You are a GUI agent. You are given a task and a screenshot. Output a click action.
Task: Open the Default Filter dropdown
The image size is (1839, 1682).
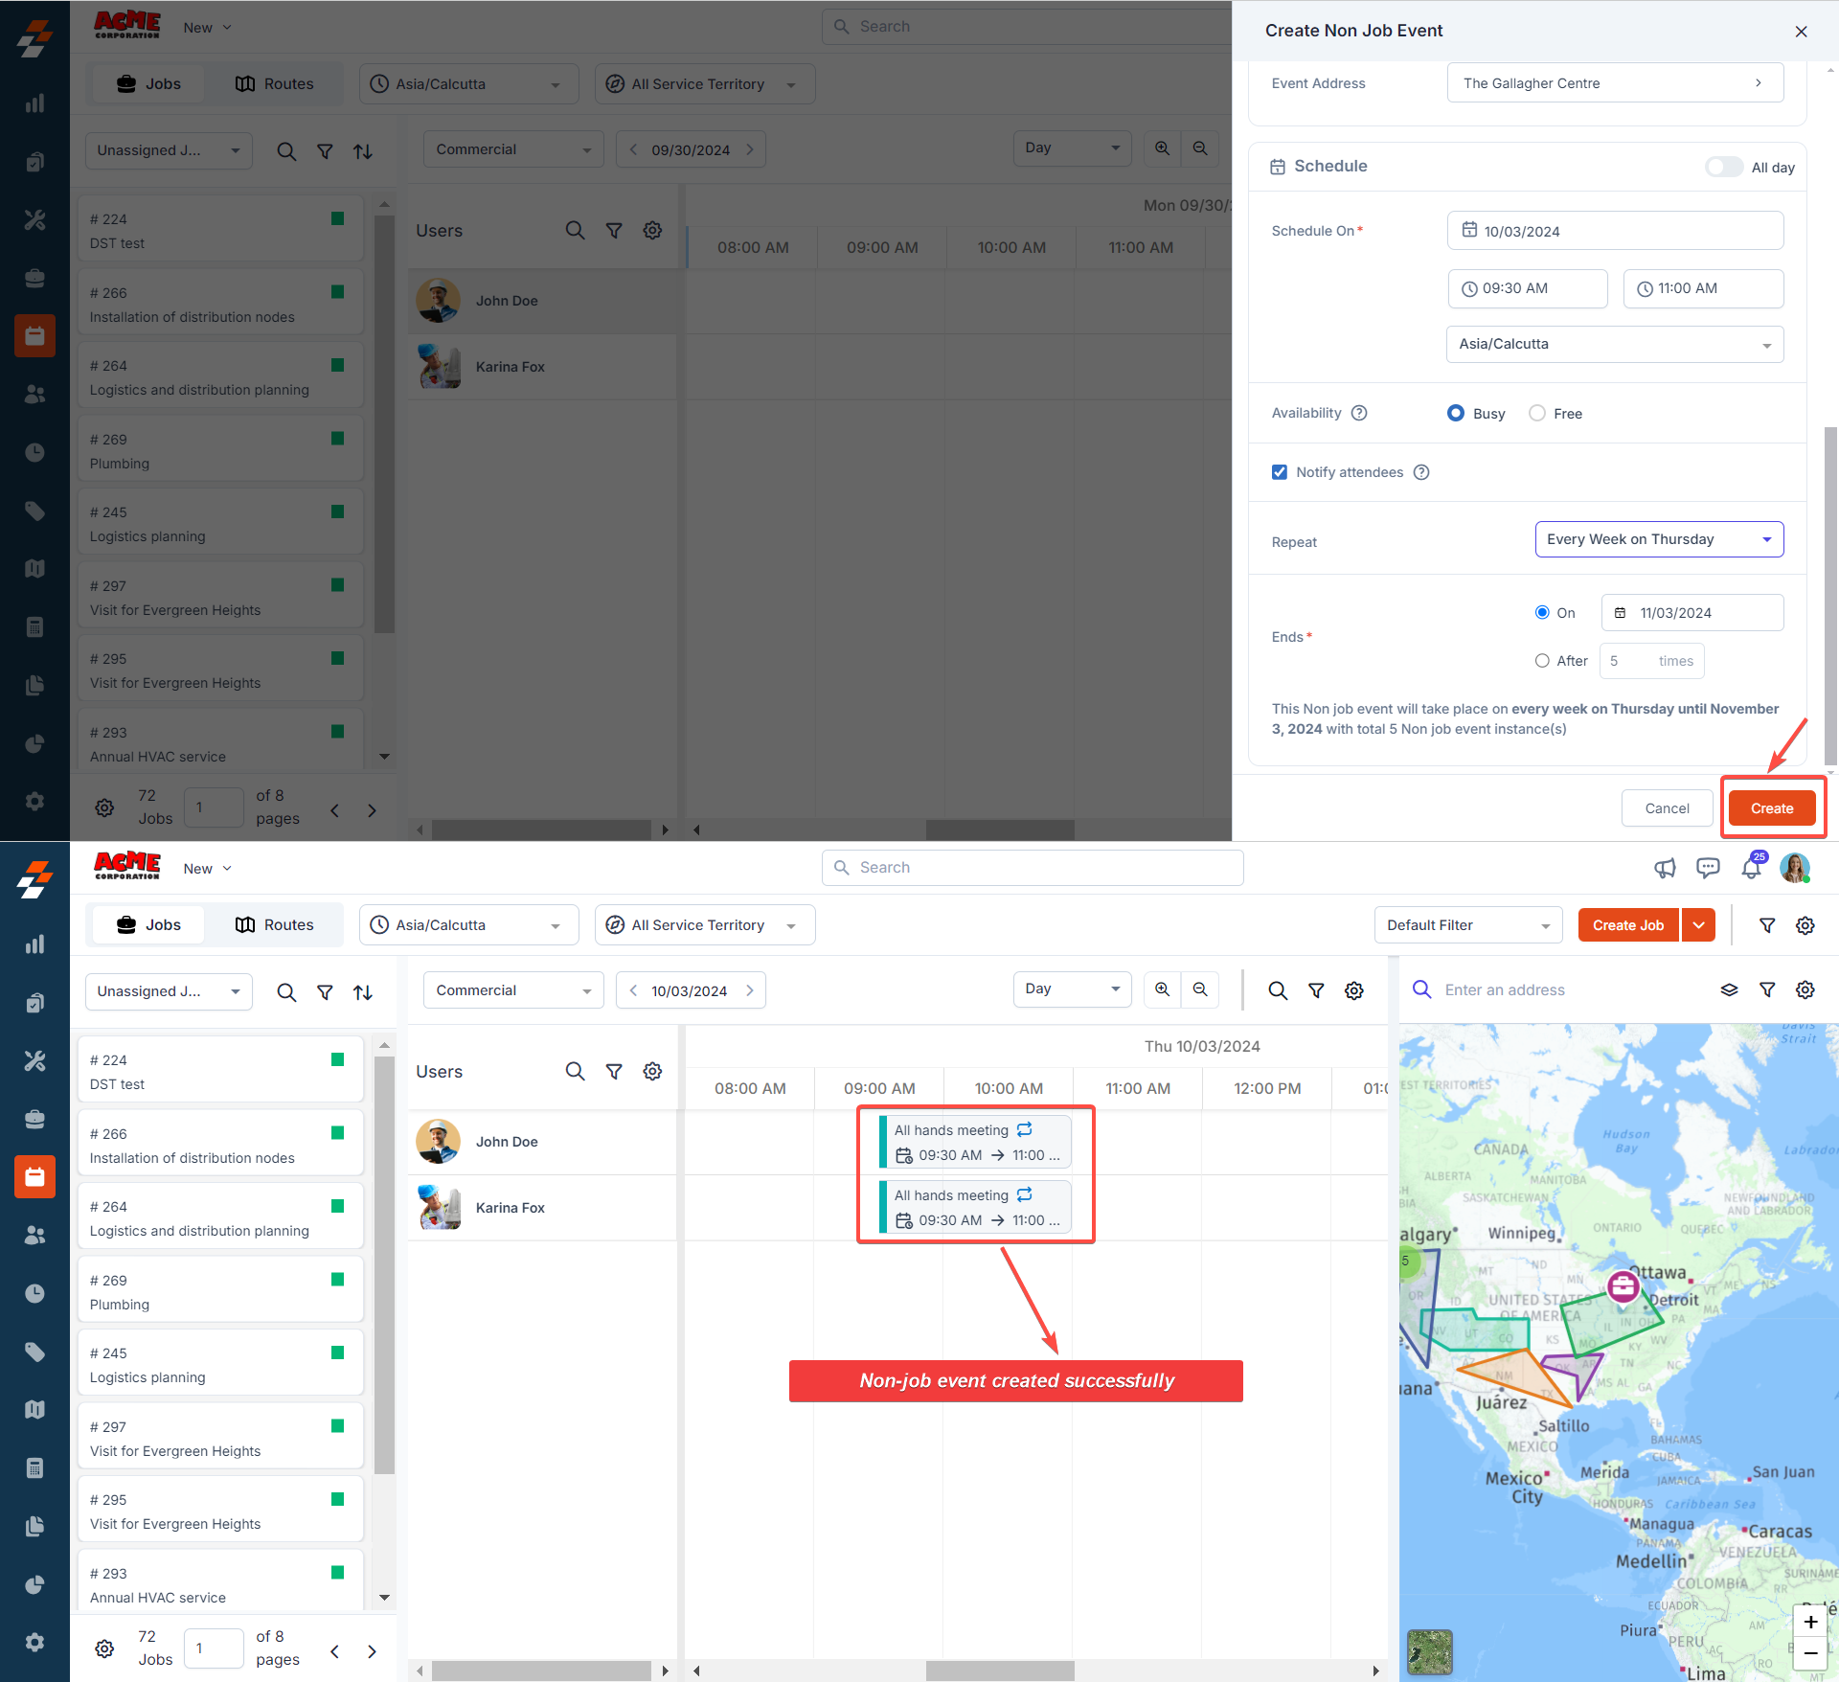[x=1467, y=925]
